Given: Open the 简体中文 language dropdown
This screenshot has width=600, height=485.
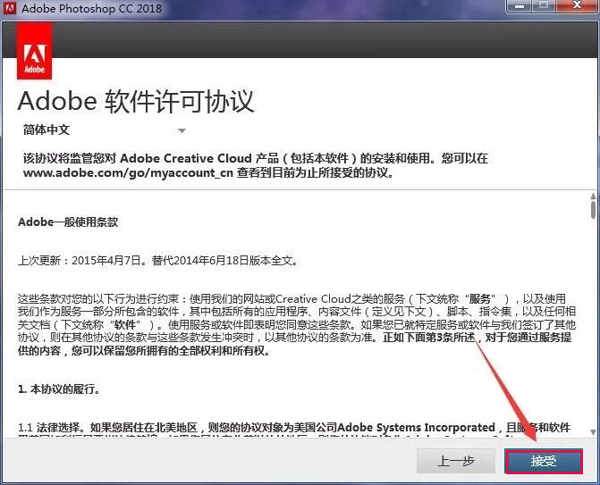Looking at the screenshot, I should (105, 130).
